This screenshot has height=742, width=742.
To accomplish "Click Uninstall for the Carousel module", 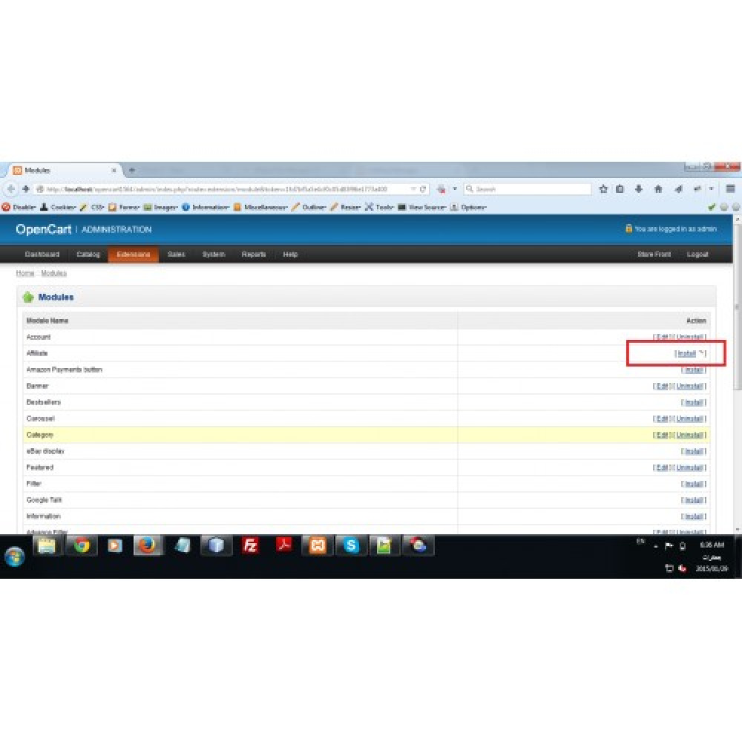I will pos(689,418).
